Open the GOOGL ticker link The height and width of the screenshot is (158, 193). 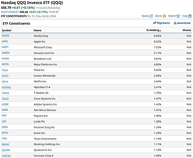click(7, 87)
